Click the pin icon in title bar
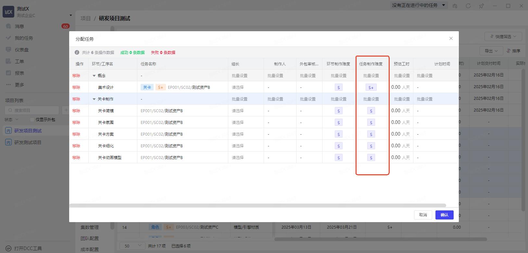This screenshot has width=528, height=253. (481, 6)
